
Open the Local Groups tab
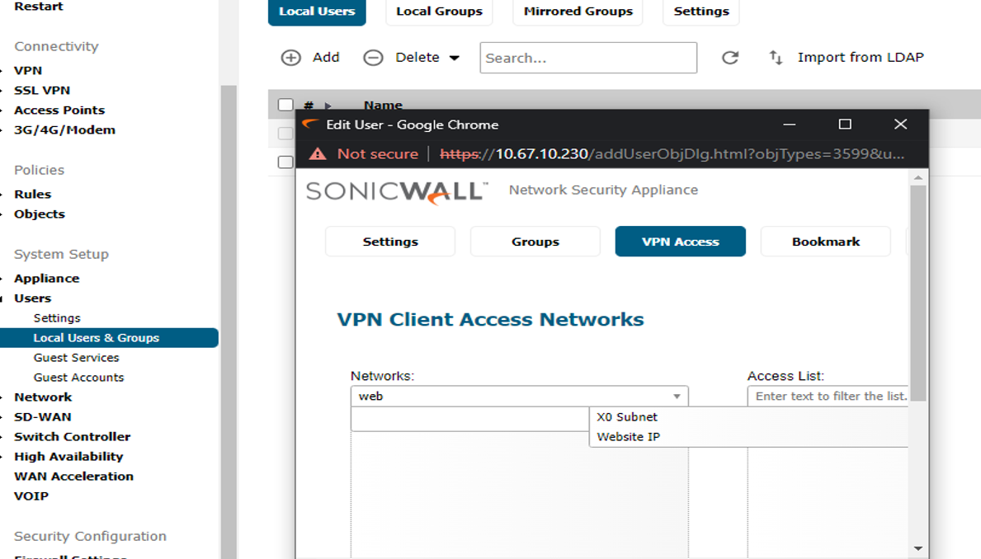[x=439, y=12]
